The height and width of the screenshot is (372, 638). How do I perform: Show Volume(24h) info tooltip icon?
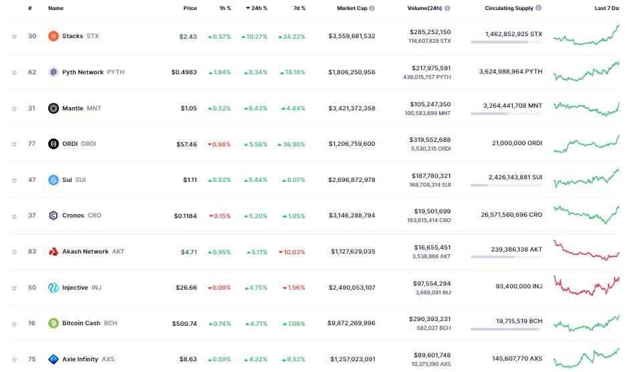(x=448, y=8)
